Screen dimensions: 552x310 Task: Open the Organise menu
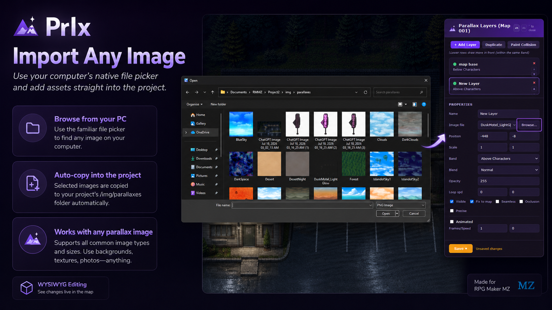(194, 104)
